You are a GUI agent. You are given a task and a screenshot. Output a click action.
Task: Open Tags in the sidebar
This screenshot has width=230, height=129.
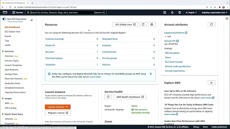tap(7, 40)
